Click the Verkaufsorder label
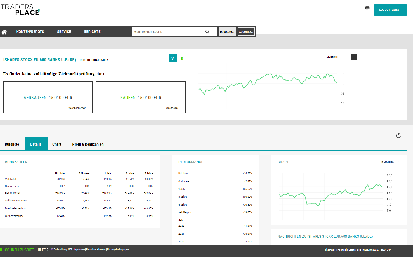The height and width of the screenshot is (257, 413). coord(77,108)
